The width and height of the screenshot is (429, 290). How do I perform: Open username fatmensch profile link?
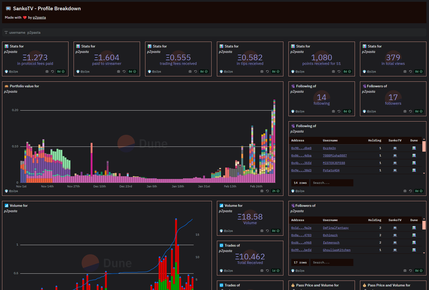[331, 242]
